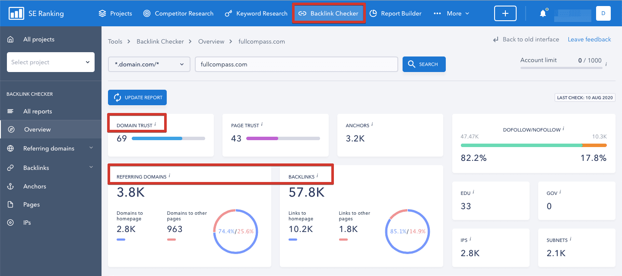Click the Domains to other pages 963
The width and height of the screenshot is (622, 276).
[x=175, y=229]
